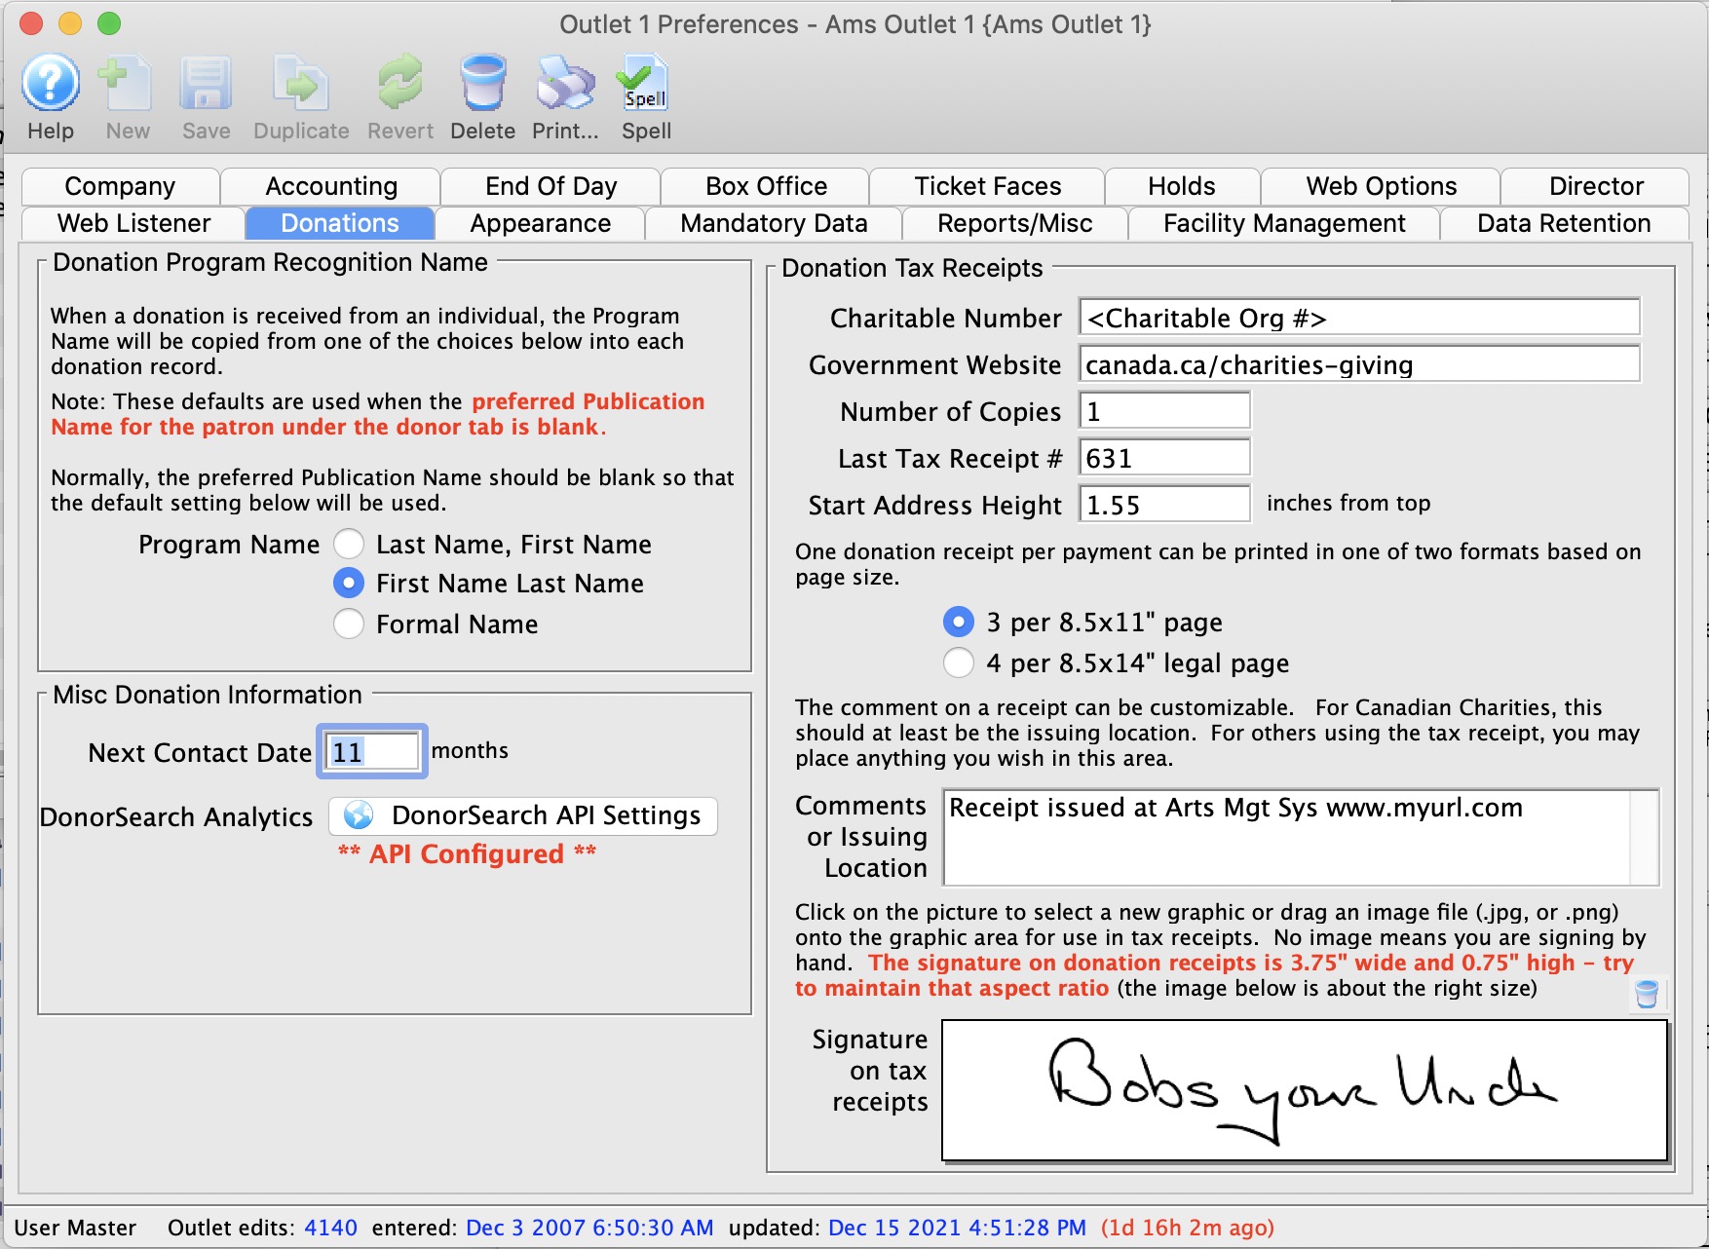Click the Delete trash can toolbar icon
The height and width of the screenshot is (1249, 1709).
(x=482, y=85)
